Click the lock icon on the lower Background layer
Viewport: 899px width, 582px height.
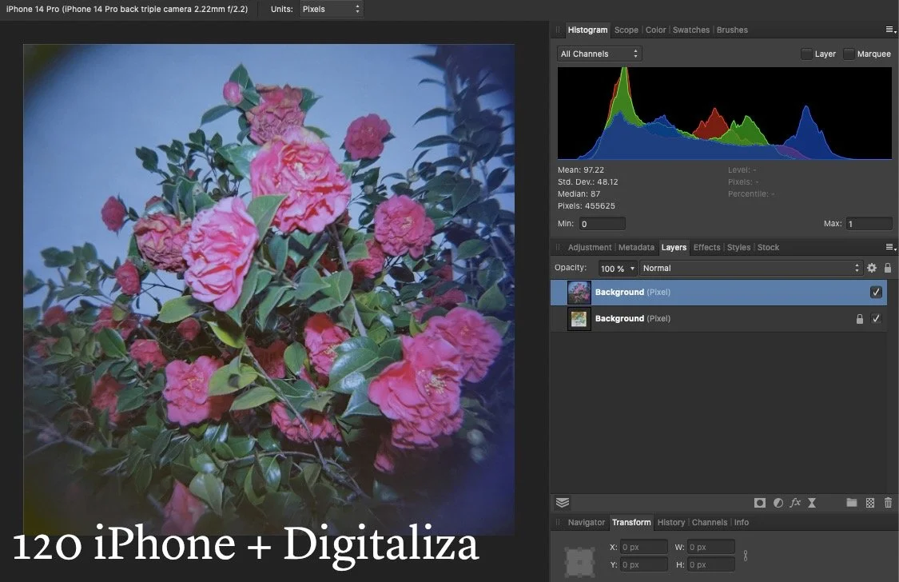click(859, 319)
